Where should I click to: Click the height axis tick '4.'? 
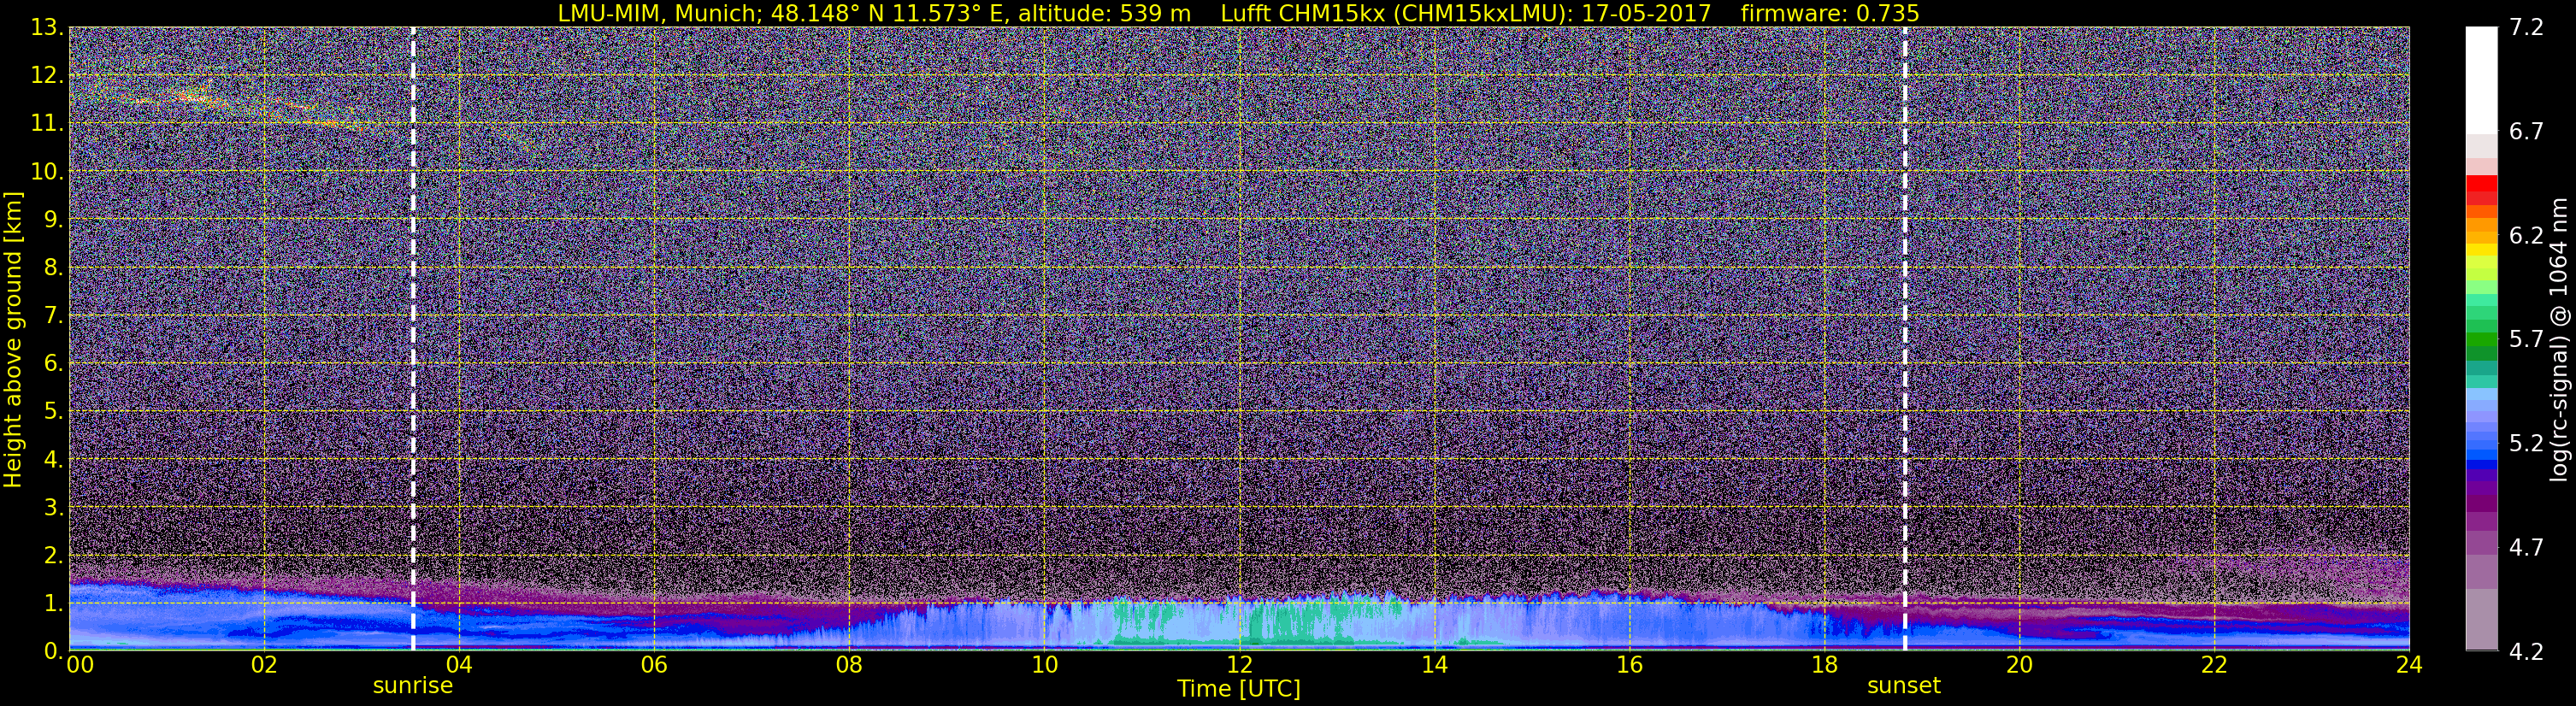(x=53, y=459)
